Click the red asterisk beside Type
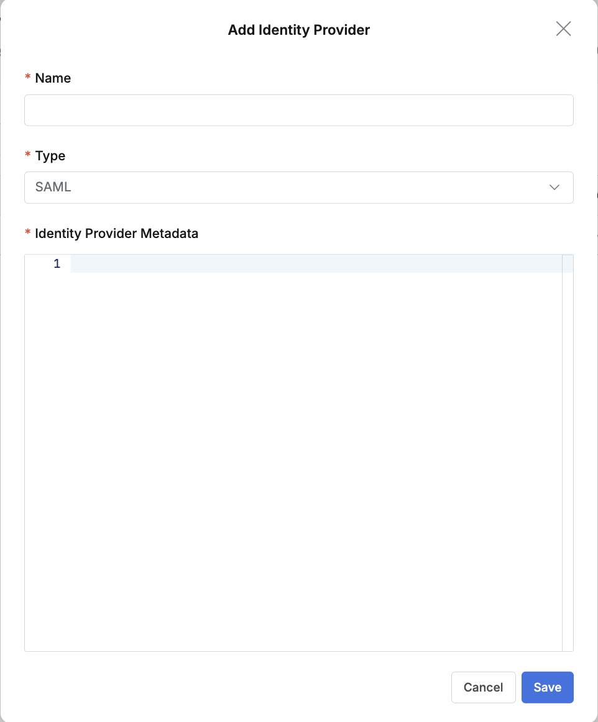The image size is (598, 722). 27,156
